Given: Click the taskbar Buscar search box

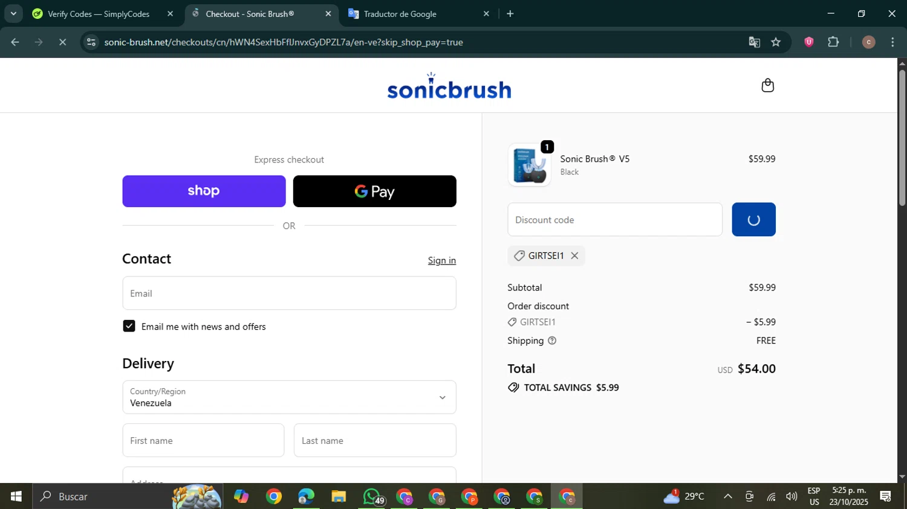Looking at the screenshot, I should [x=127, y=496].
